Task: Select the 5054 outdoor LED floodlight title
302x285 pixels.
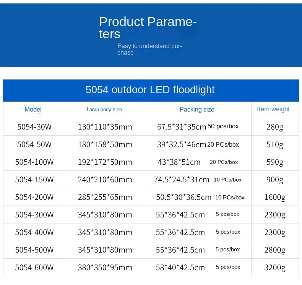Action: click(150, 90)
